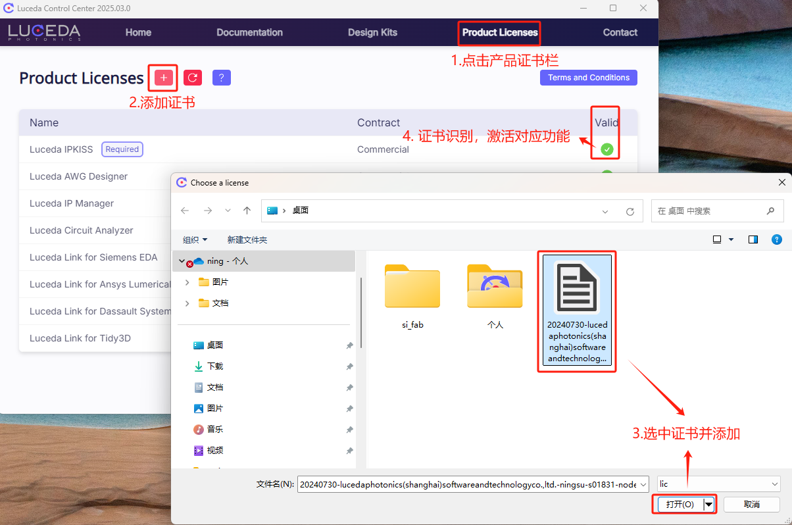Open the file name dropdown

pyautogui.click(x=643, y=484)
